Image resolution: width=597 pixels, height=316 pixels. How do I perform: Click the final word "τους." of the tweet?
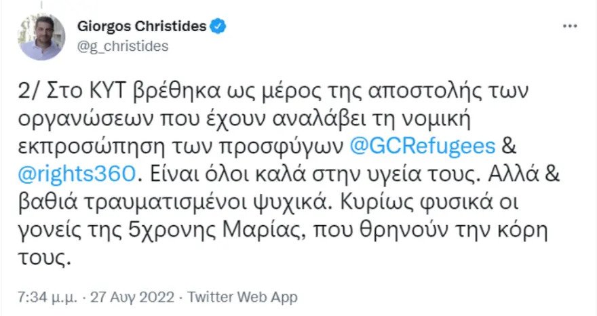[x=44, y=258]
